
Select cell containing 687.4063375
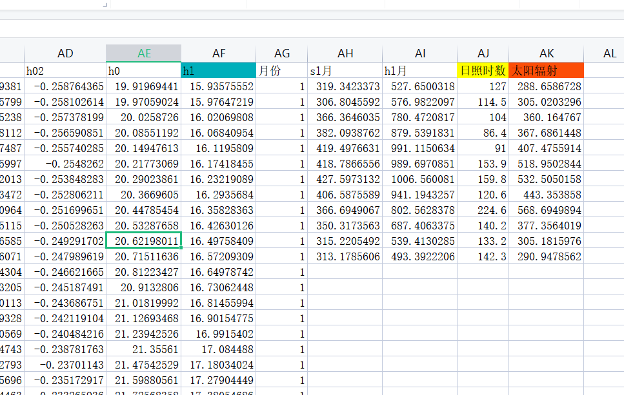(420, 226)
